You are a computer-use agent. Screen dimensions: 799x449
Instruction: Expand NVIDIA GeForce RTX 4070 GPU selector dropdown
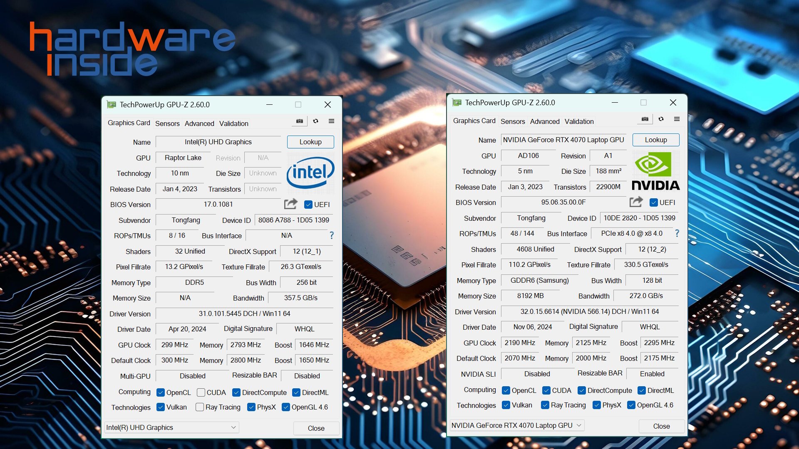click(x=579, y=425)
